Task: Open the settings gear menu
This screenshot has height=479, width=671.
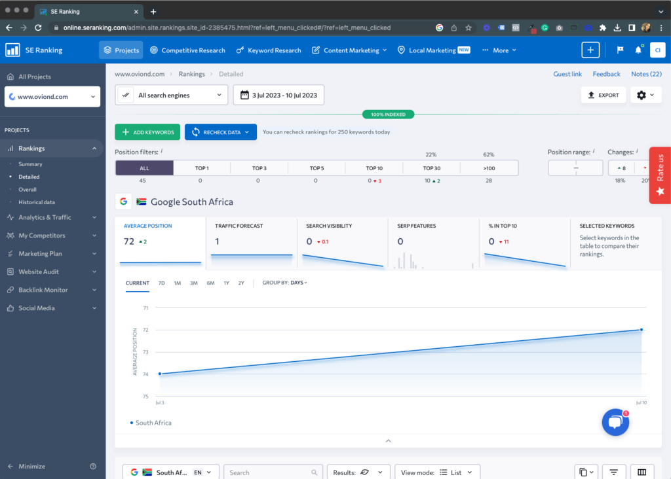Action: coord(645,95)
